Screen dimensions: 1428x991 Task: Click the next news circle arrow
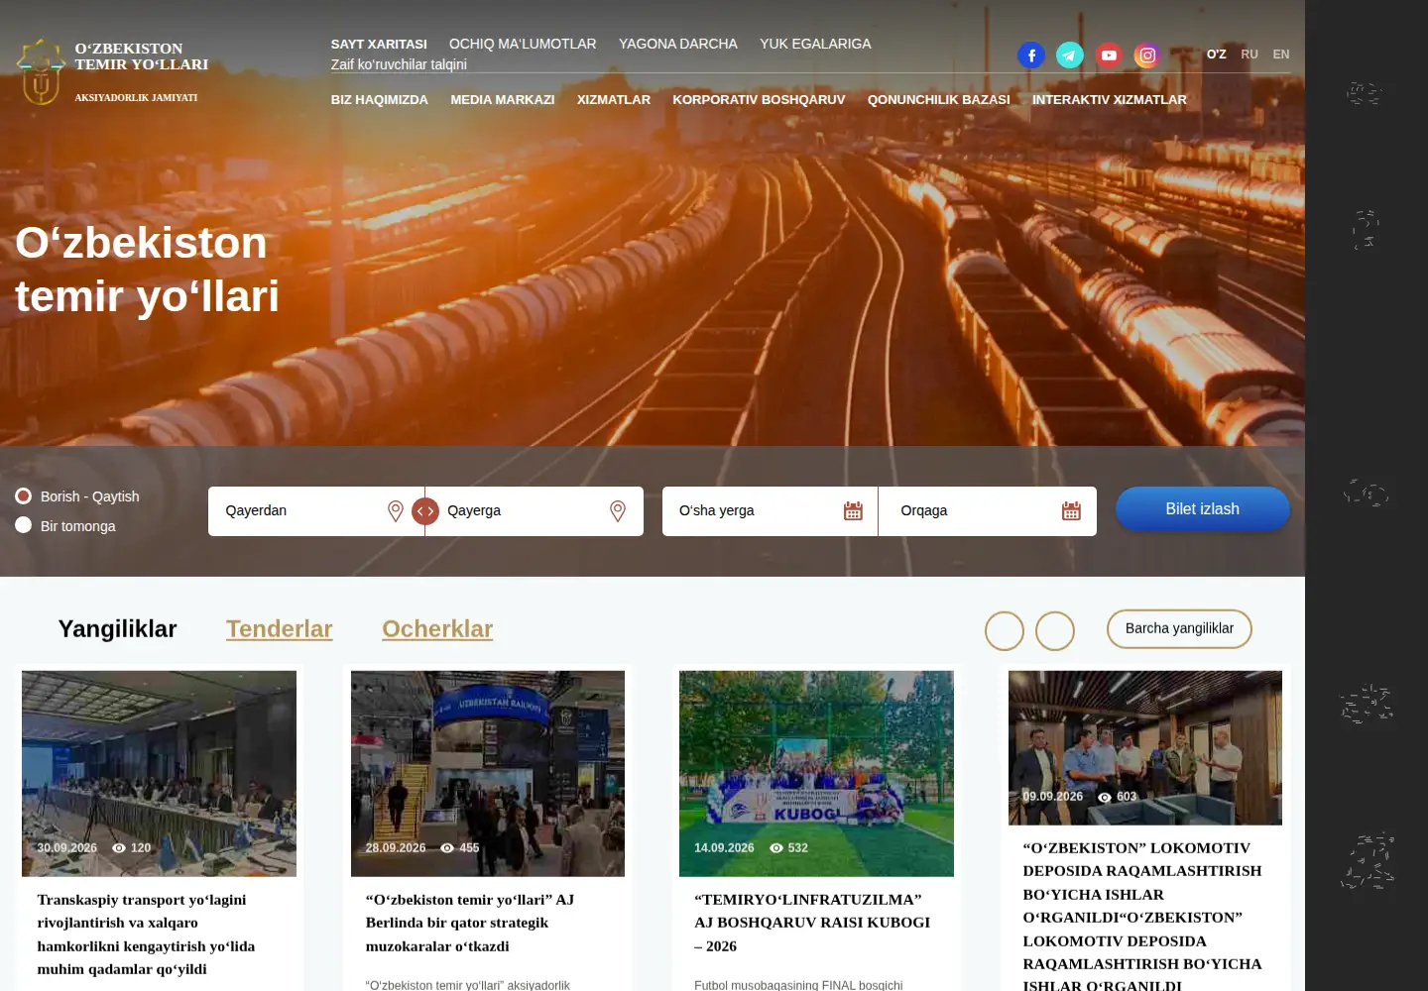[1055, 631]
